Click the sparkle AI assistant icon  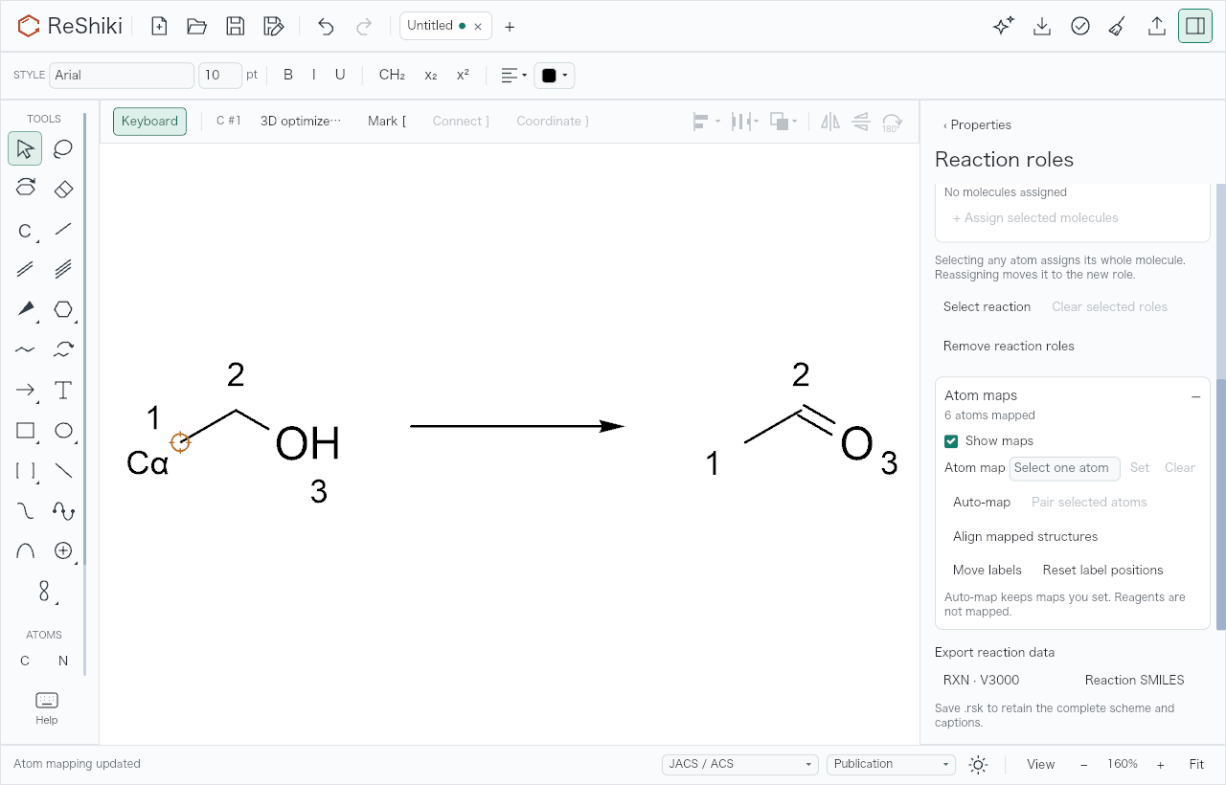point(1004,26)
